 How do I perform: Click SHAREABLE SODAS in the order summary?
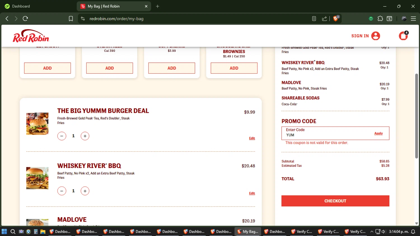(300, 98)
